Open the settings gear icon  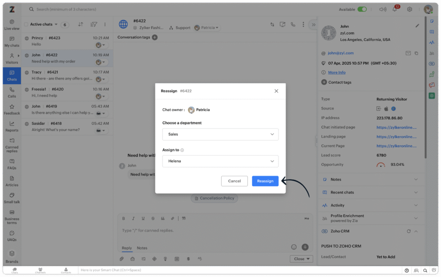[410, 9]
